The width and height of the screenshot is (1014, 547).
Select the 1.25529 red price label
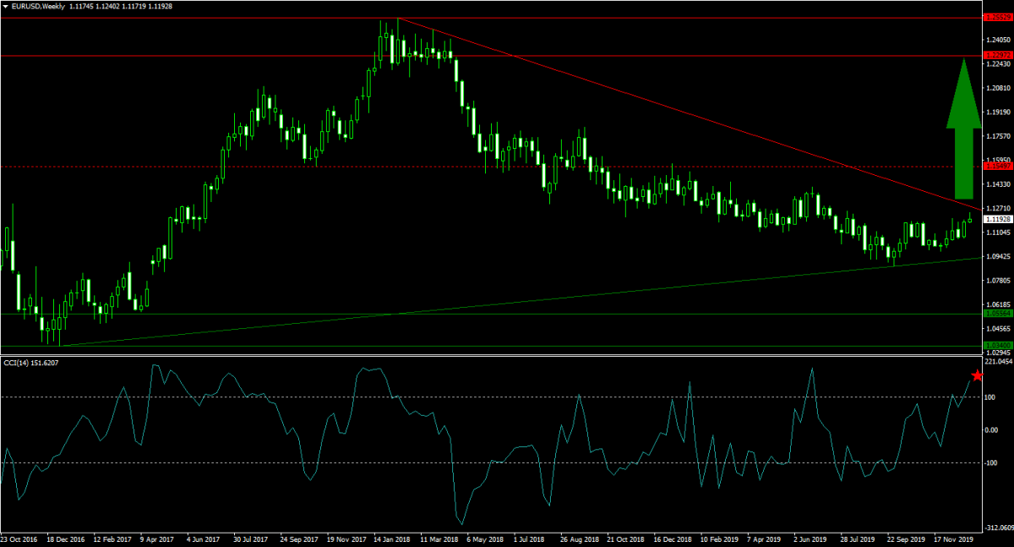click(x=997, y=17)
